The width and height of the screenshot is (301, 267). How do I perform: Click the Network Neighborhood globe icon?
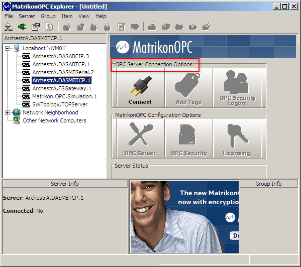click(17, 112)
